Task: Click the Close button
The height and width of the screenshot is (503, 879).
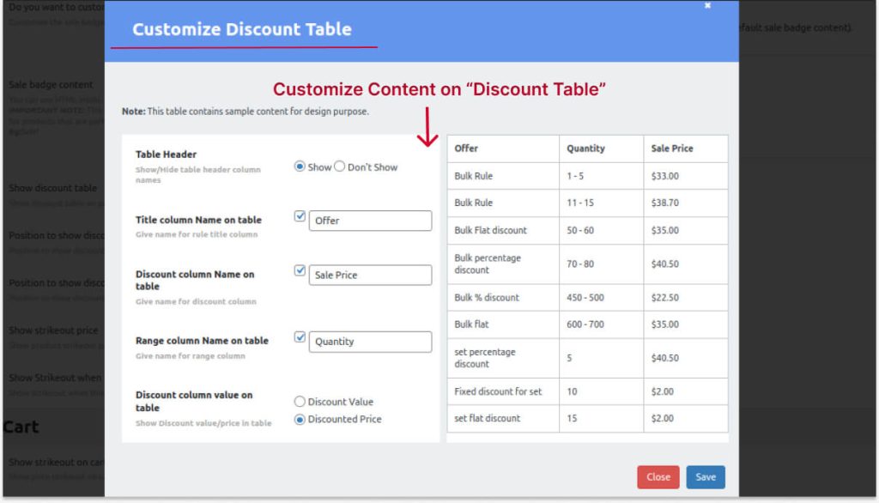Action: [x=658, y=476]
